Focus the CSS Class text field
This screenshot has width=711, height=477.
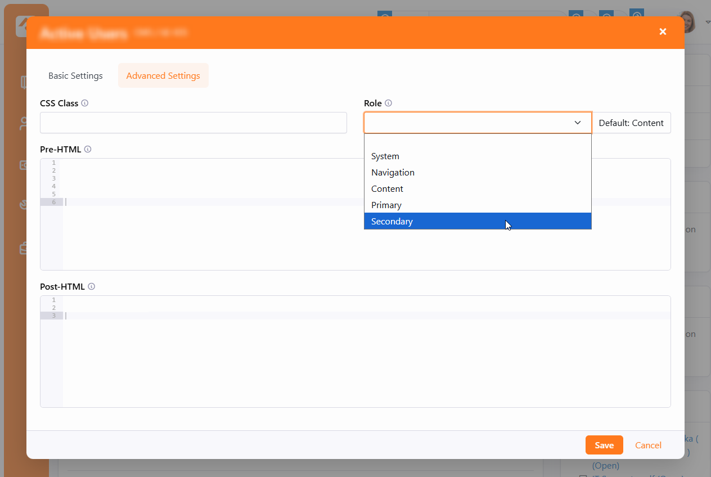[x=193, y=123]
